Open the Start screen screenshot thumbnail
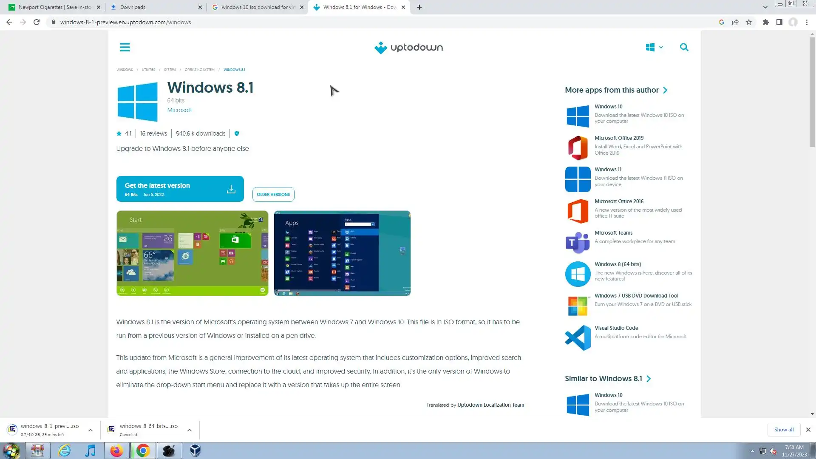 pyautogui.click(x=192, y=253)
